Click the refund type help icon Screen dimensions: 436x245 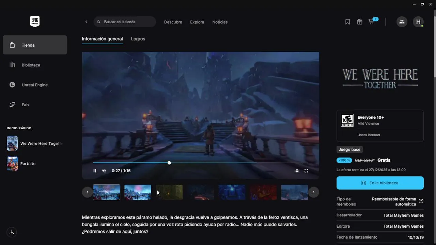(x=421, y=201)
